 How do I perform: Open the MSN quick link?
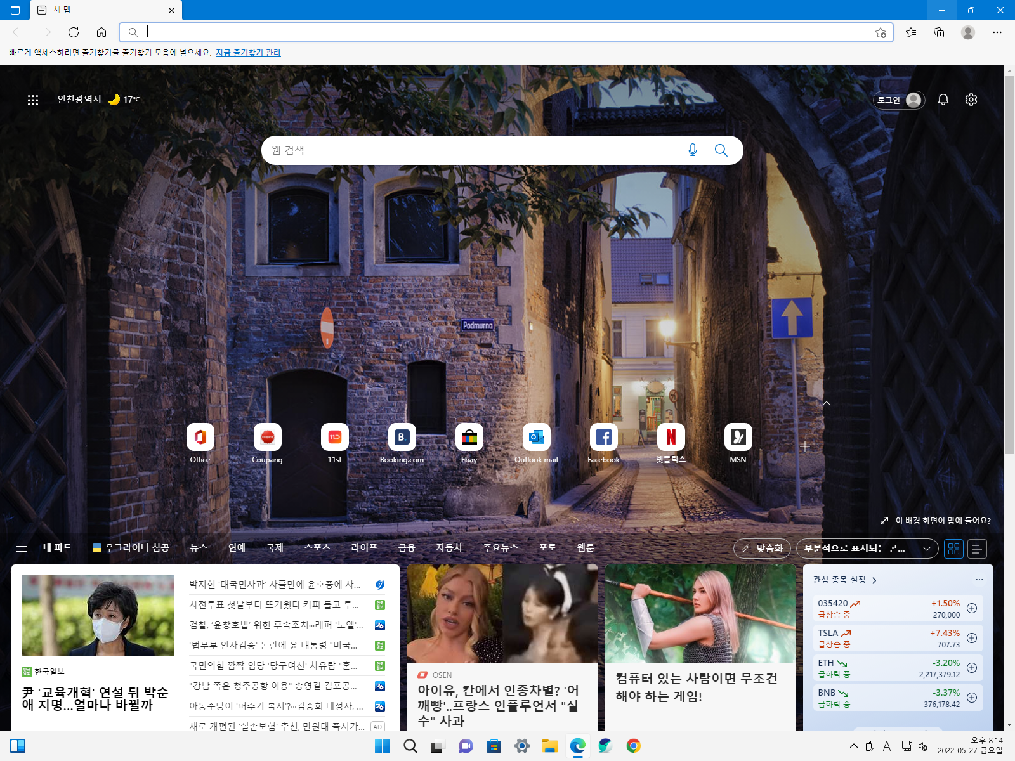tap(738, 443)
